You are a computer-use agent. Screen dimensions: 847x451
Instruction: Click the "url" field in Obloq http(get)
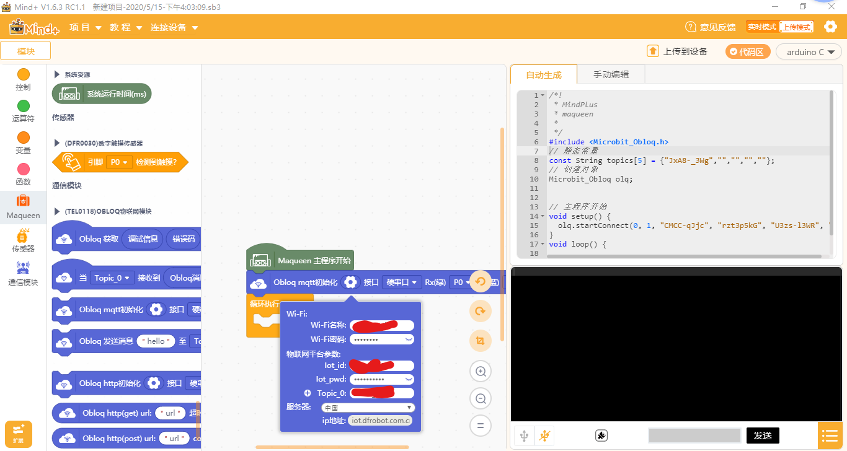point(171,413)
